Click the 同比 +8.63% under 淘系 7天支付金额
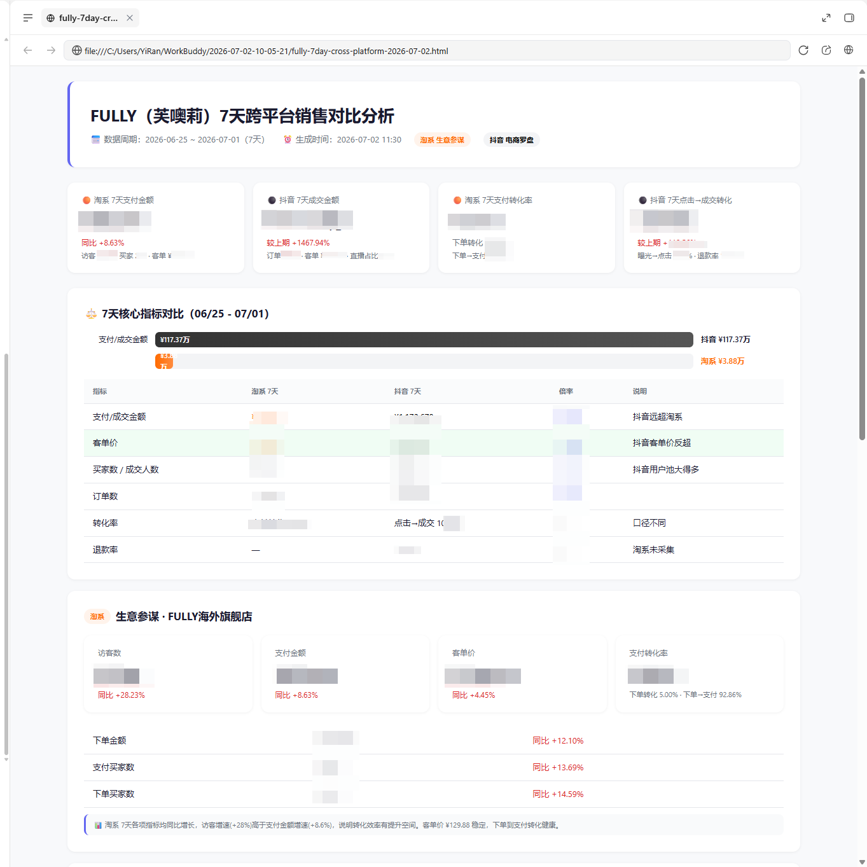 coord(102,243)
